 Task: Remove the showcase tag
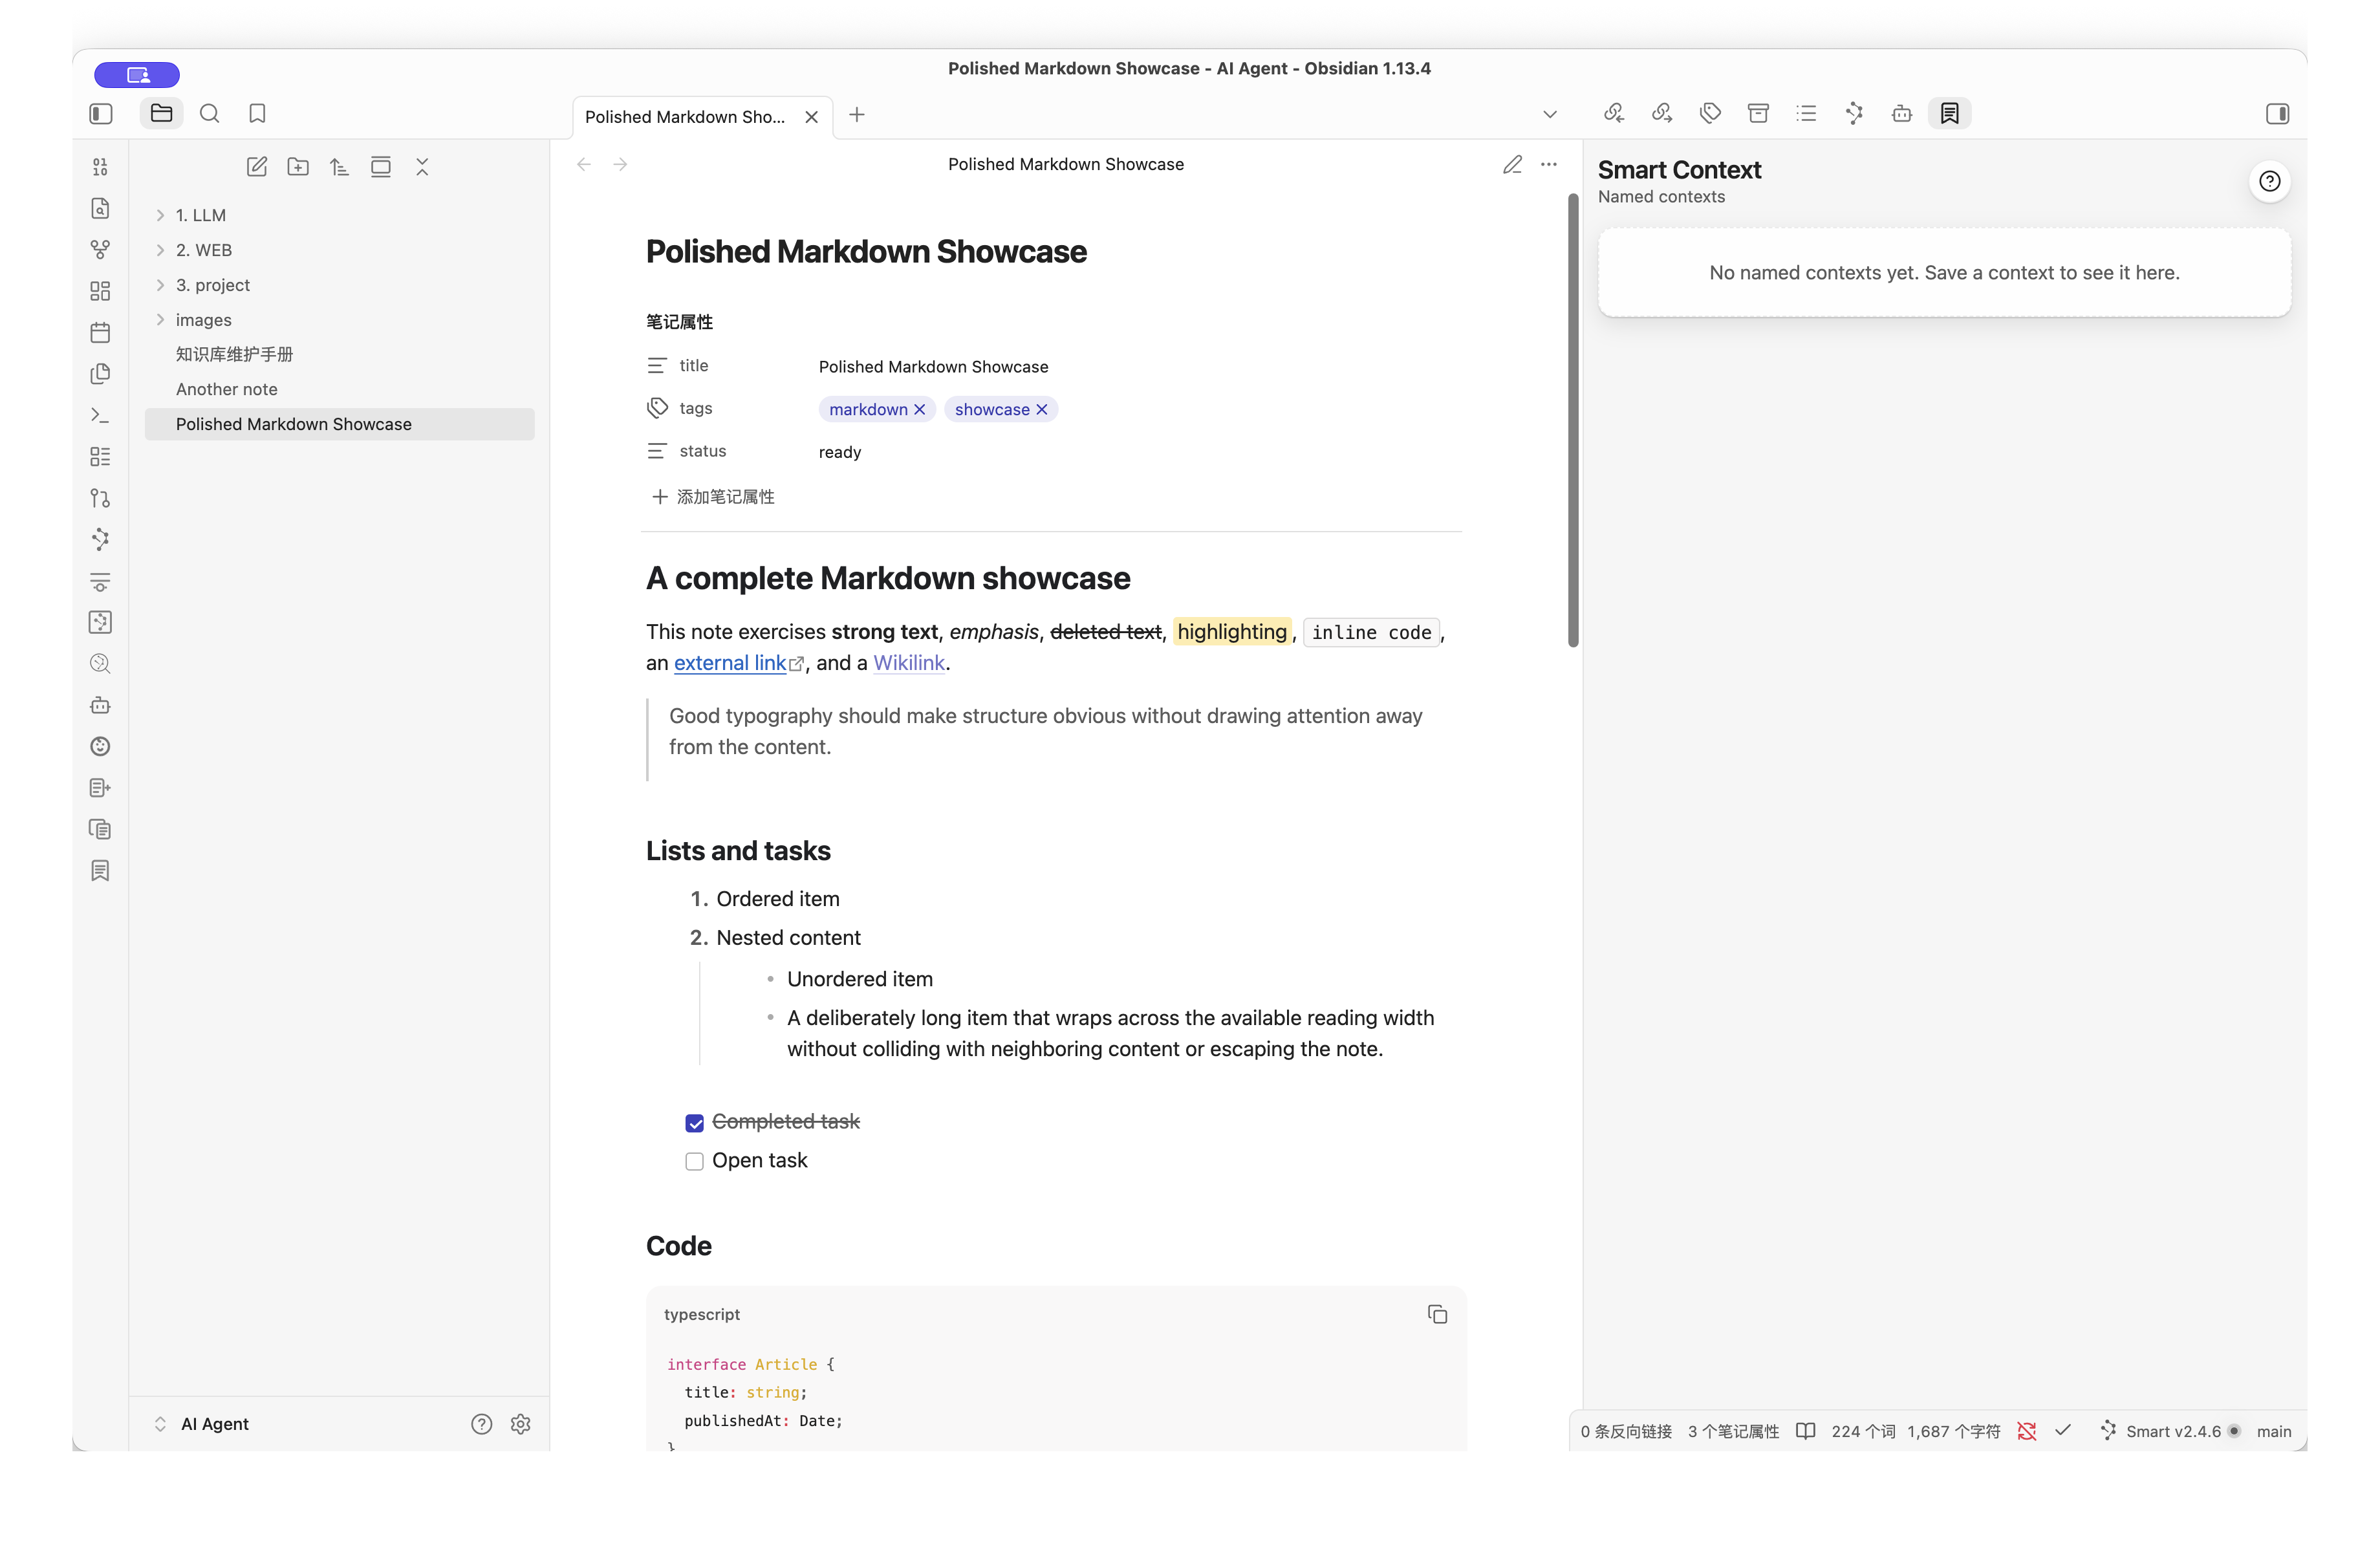click(x=1041, y=409)
